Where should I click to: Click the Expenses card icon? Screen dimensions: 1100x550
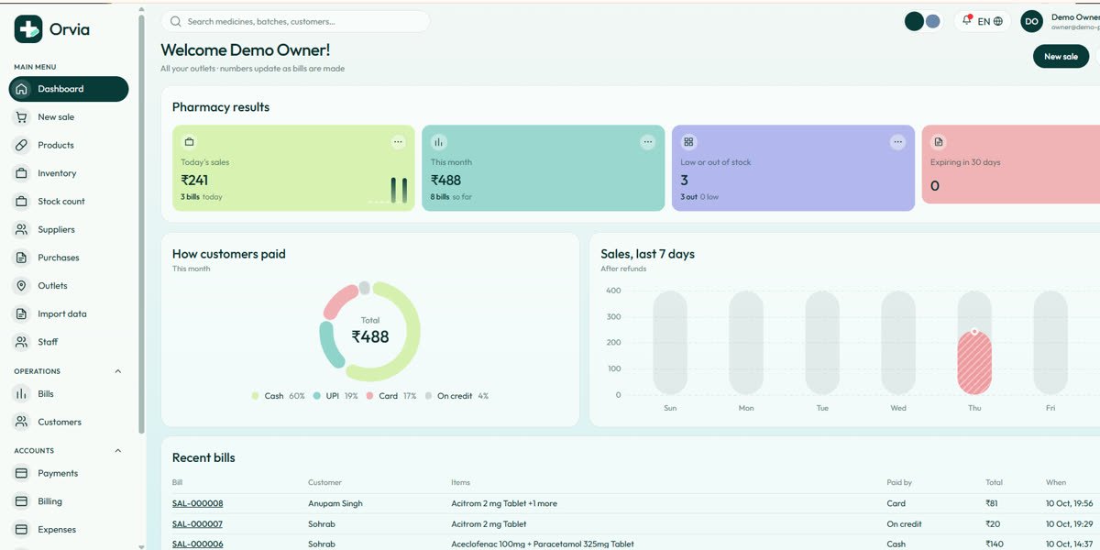click(x=21, y=530)
